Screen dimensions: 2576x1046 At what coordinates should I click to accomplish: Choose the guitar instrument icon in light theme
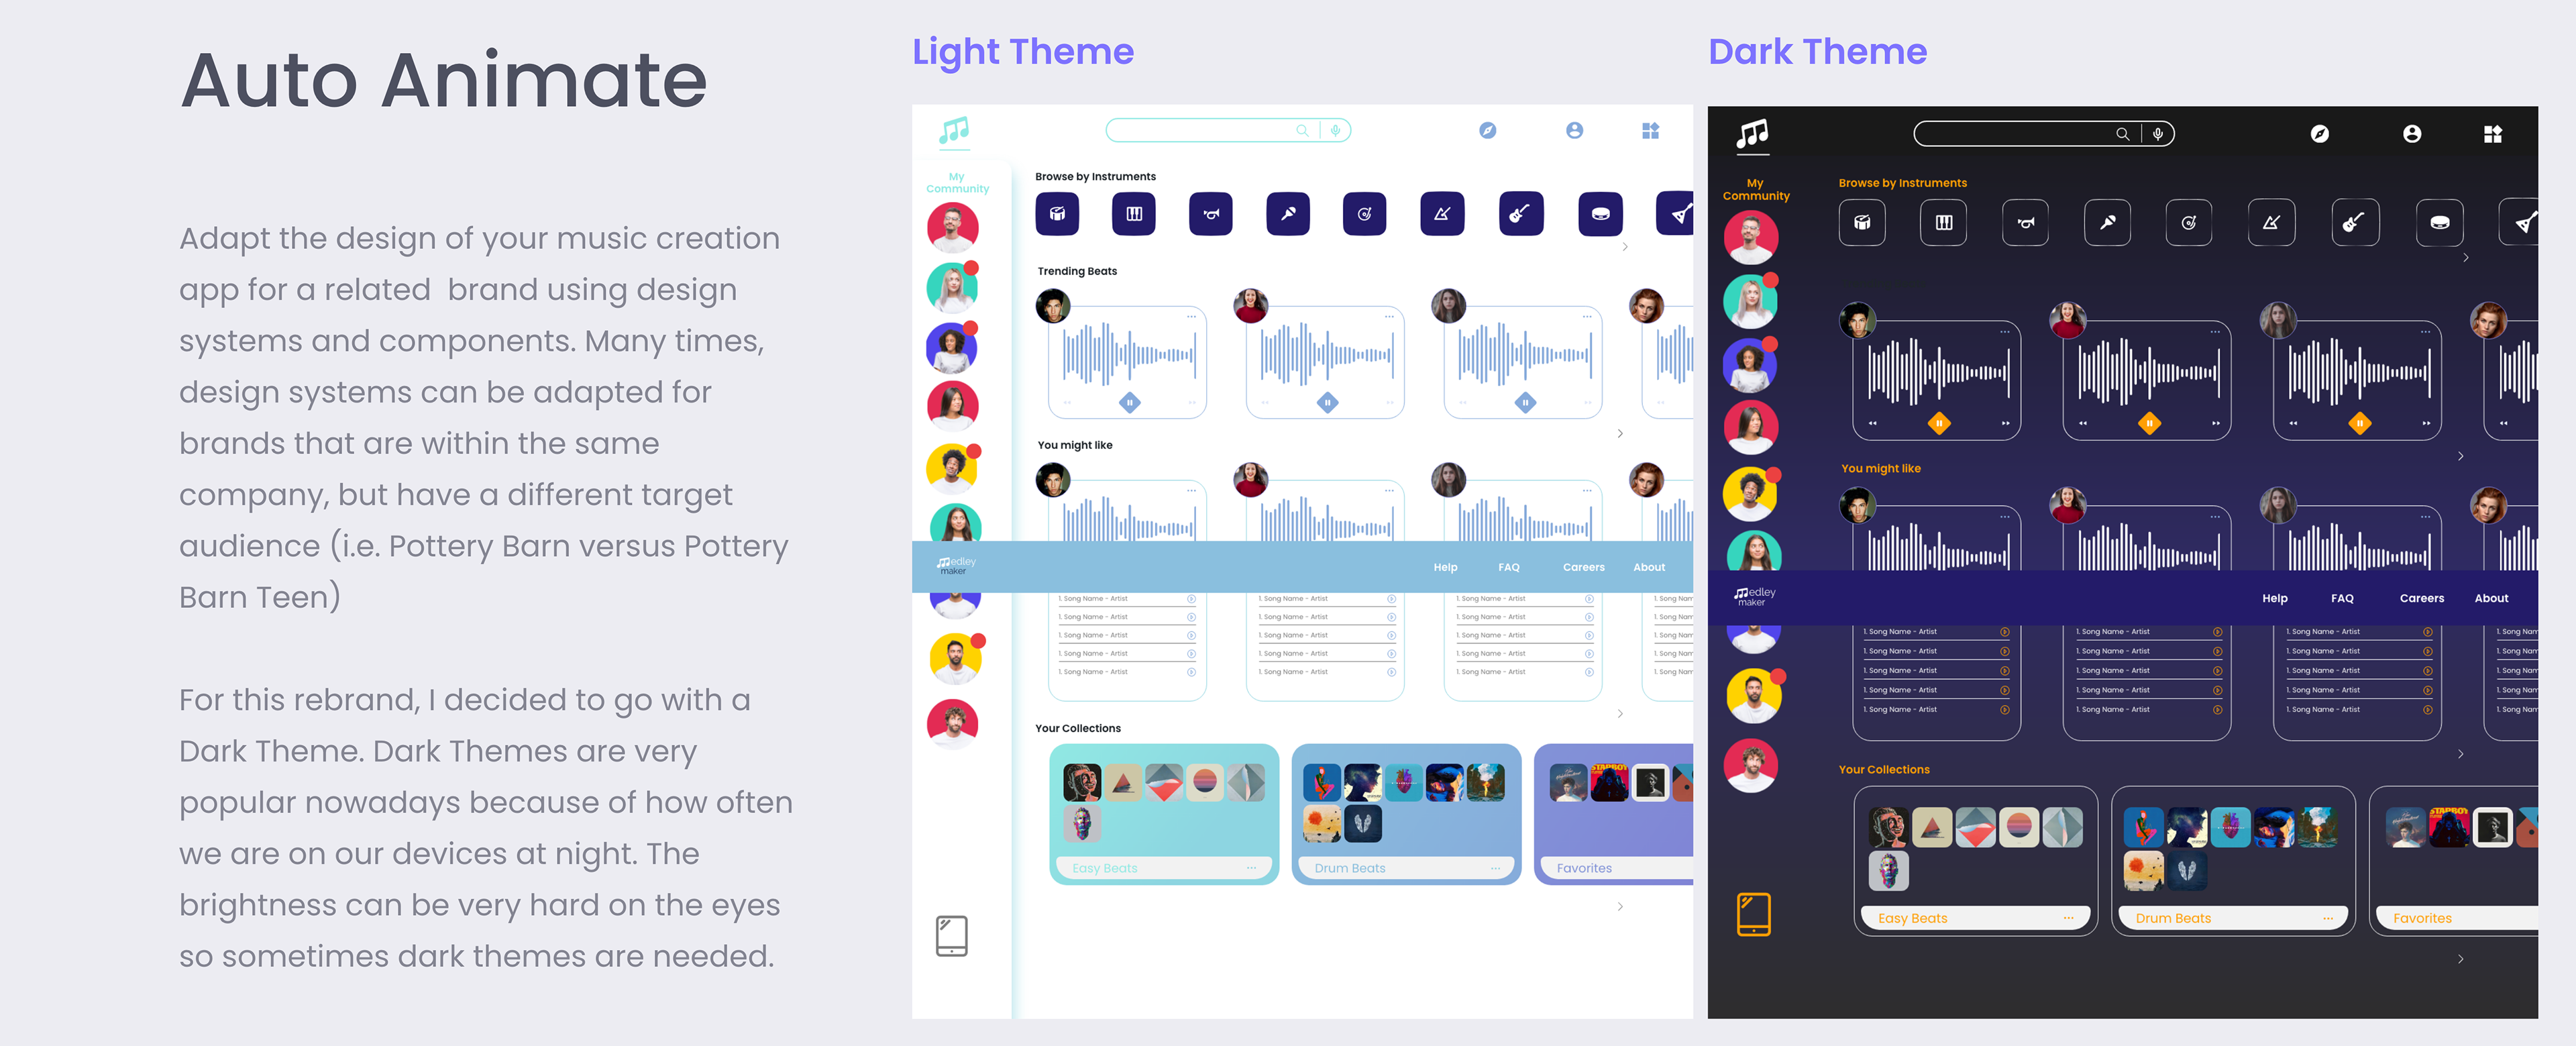coord(1520,214)
